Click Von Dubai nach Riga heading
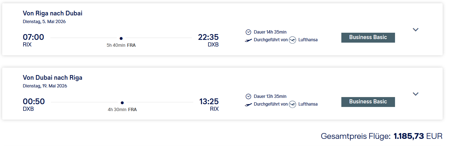Screen dimensions: 452x146 [53, 78]
